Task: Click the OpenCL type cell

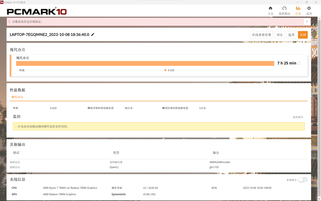Action: [114, 167]
